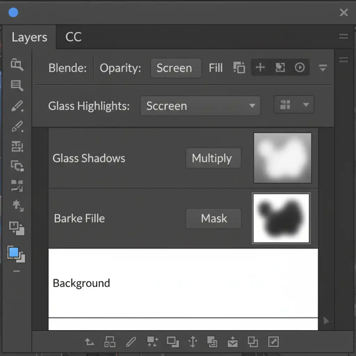Click the envelope icon in bottom toolbar
The width and height of the screenshot is (356, 356).
tap(232, 342)
